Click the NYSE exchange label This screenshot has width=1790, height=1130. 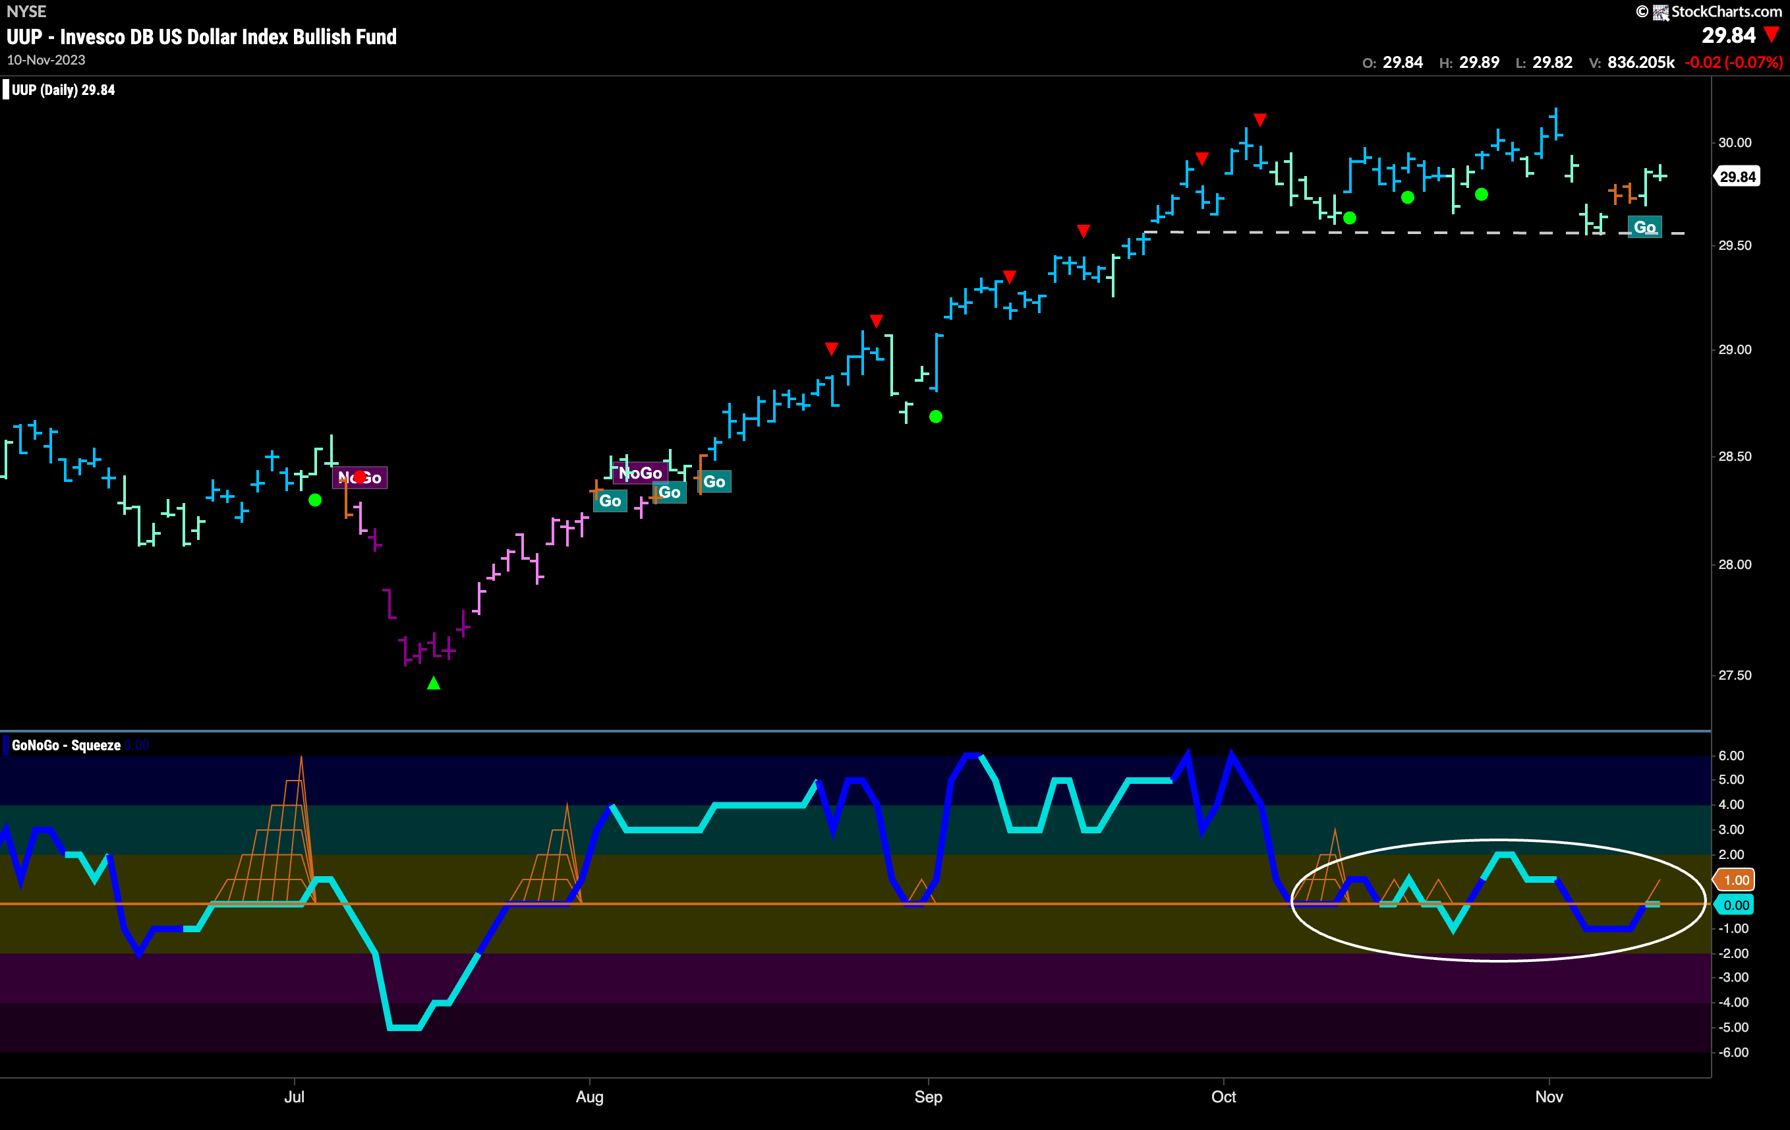(26, 11)
